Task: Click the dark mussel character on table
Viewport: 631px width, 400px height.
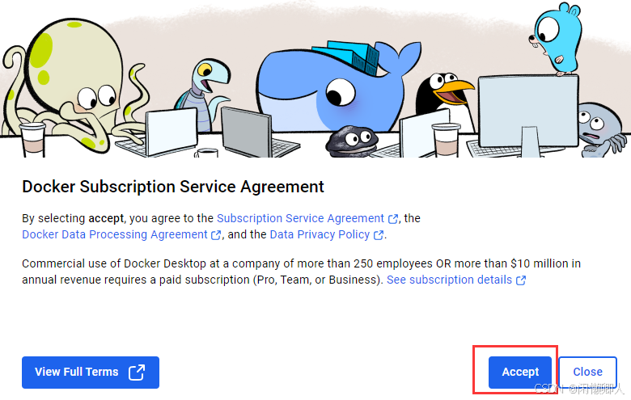Action: click(352, 141)
